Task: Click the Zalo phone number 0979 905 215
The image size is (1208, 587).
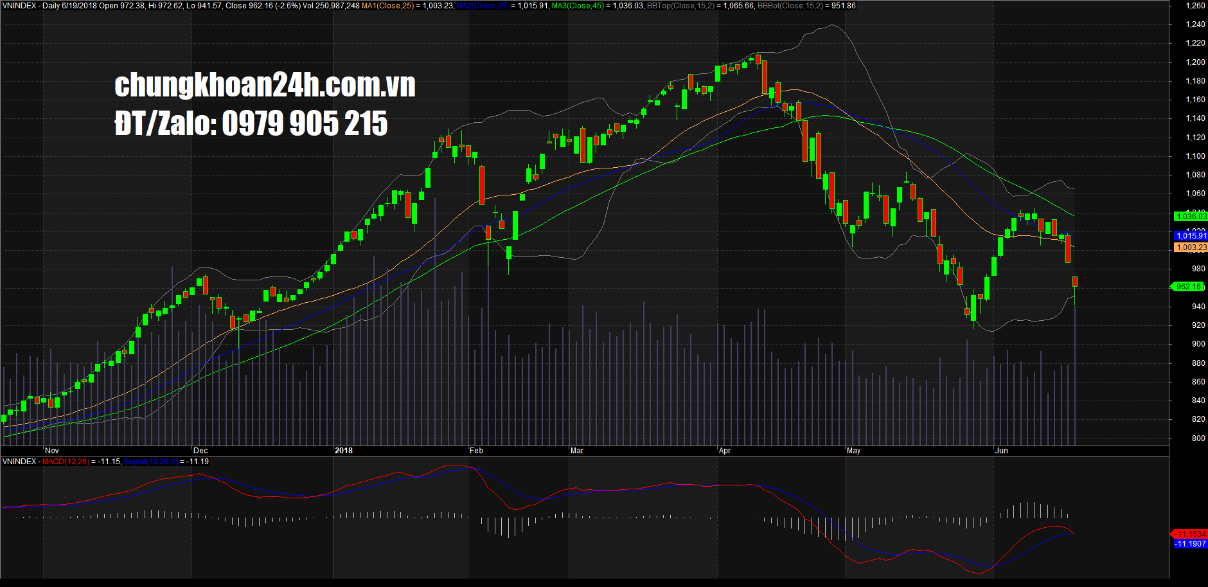Action: 305,123
